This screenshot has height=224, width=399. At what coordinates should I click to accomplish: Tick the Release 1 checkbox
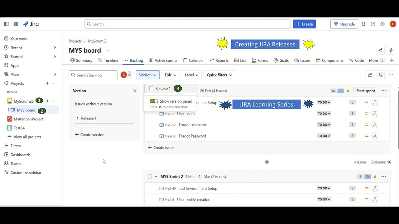(151, 88)
